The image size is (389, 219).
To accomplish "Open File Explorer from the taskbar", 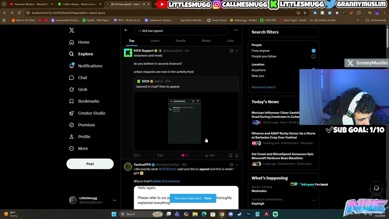I will (x=195, y=214).
